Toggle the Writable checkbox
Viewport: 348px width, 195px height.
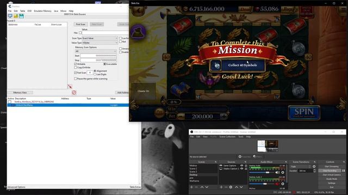pyautogui.click(x=76, y=64)
